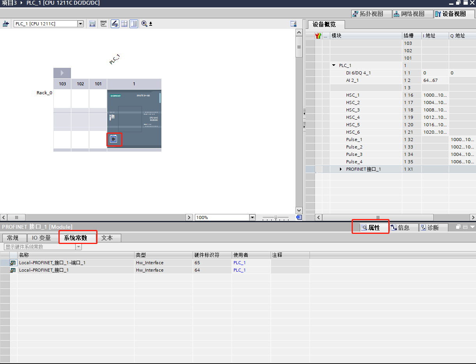Screen dimensions: 476x364
Task: Click the inspector split layout icon
Action: (465, 227)
